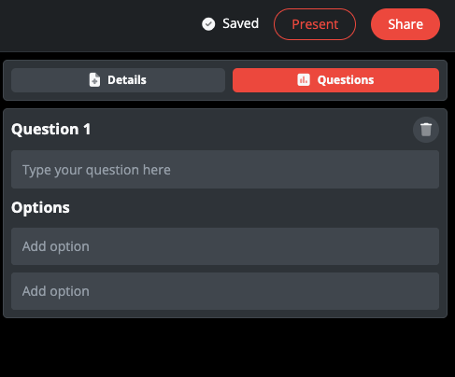Click the document icon on Details tab
This screenshot has height=377, width=455.
tap(94, 80)
